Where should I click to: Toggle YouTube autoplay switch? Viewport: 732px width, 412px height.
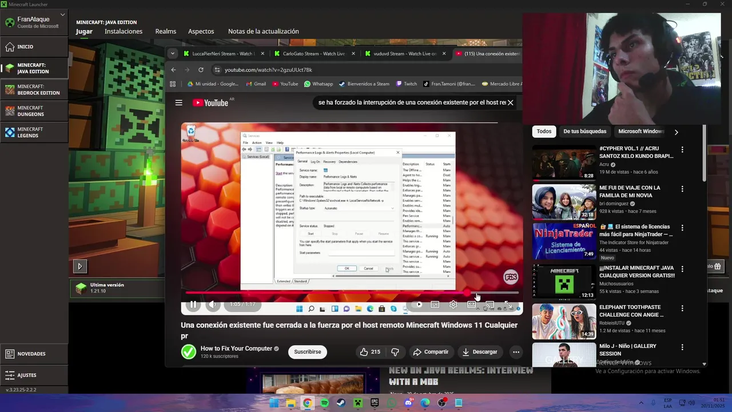tap(418, 304)
